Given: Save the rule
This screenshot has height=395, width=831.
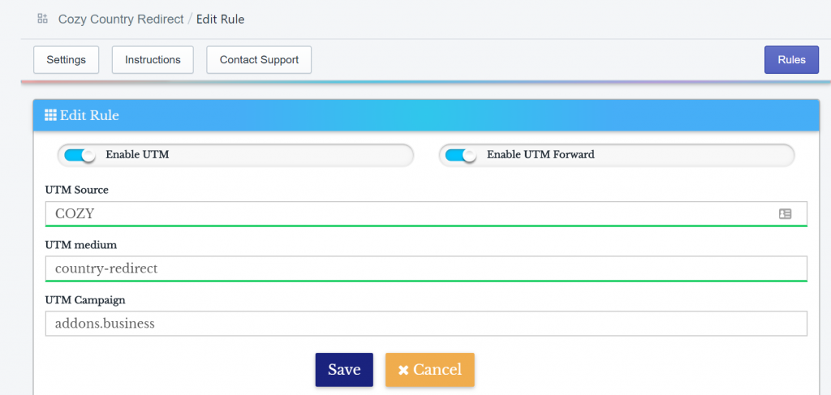Looking at the screenshot, I should pos(344,370).
